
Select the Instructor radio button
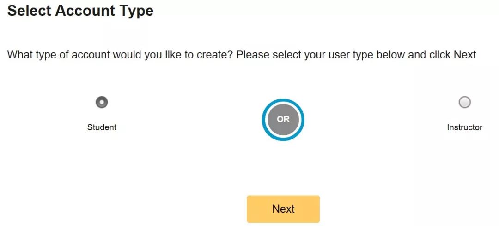point(465,102)
